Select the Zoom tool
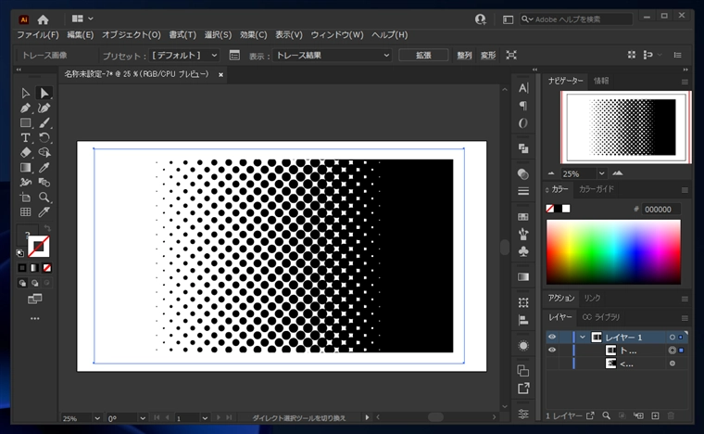This screenshot has height=434, width=704. [x=44, y=198]
